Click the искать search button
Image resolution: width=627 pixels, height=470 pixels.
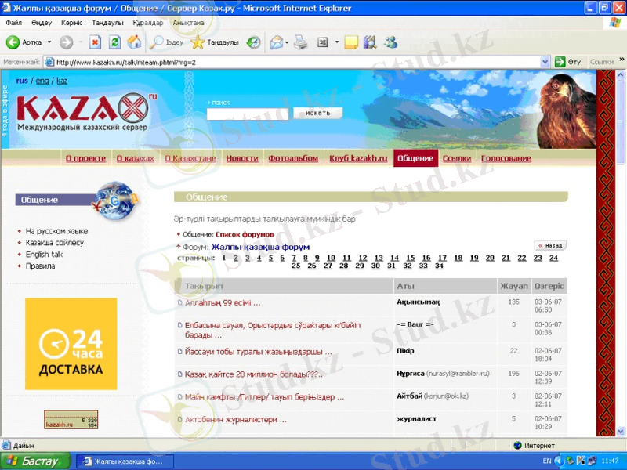[318, 113]
